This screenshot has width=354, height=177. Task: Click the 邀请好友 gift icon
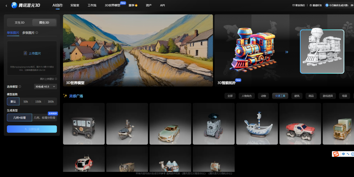[x=311, y=5]
